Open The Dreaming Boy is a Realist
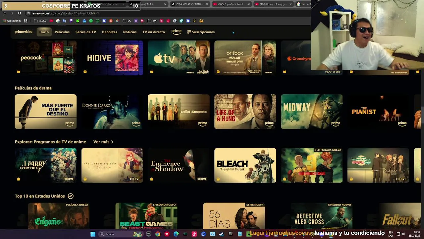The height and width of the screenshot is (239, 424). pos(112,165)
